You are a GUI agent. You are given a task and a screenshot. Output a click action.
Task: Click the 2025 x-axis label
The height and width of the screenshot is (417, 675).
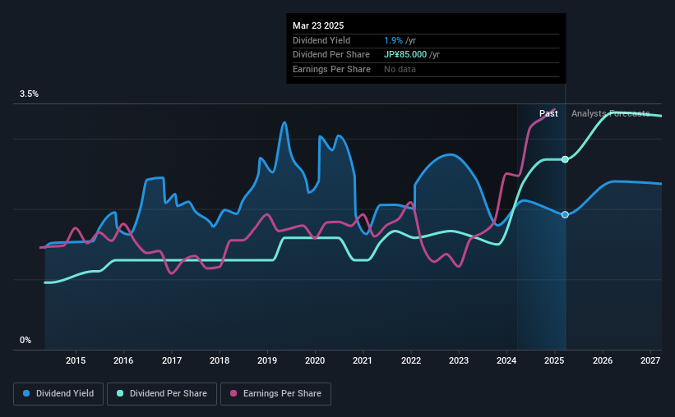554,360
